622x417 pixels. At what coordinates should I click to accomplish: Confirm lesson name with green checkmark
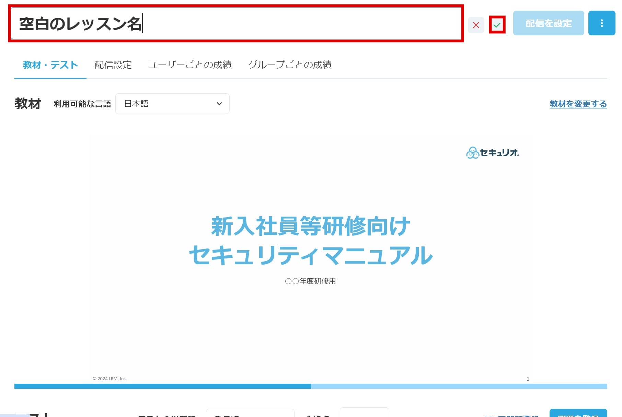497,25
